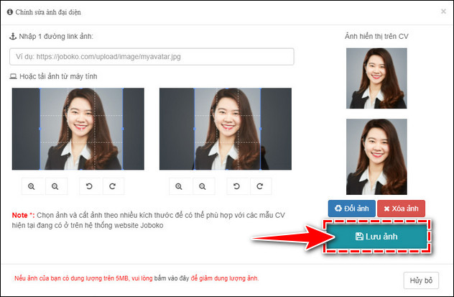Screen dimensions: 454x297
Task: Click inside the right image crop area
Action: coord(225,128)
